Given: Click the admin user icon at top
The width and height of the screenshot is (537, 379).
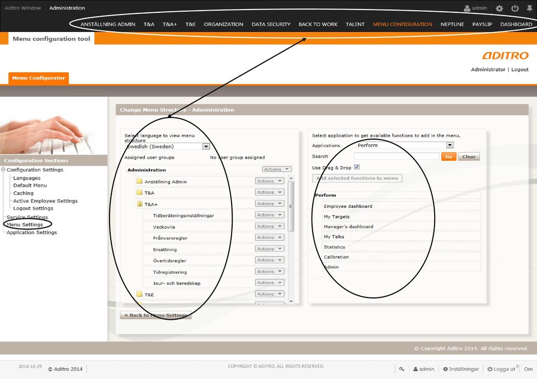Looking at the screenshot, I should point(467,8).
